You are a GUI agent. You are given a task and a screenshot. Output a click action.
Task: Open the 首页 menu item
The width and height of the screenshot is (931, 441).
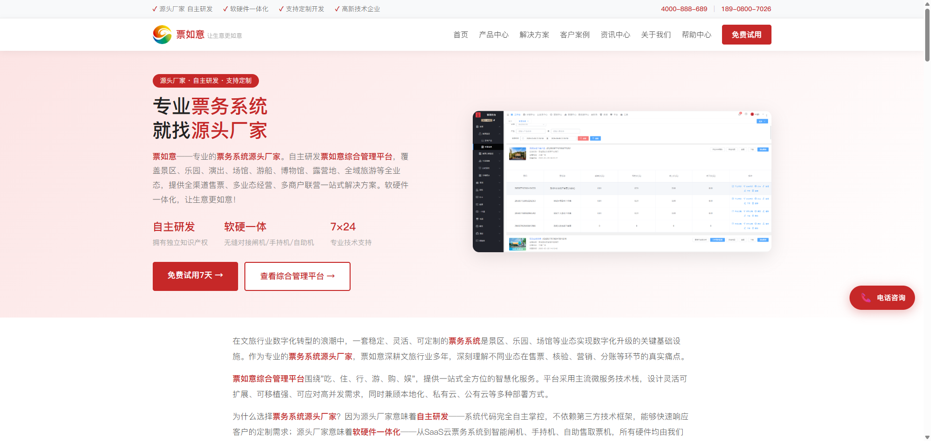coord(461,35)
